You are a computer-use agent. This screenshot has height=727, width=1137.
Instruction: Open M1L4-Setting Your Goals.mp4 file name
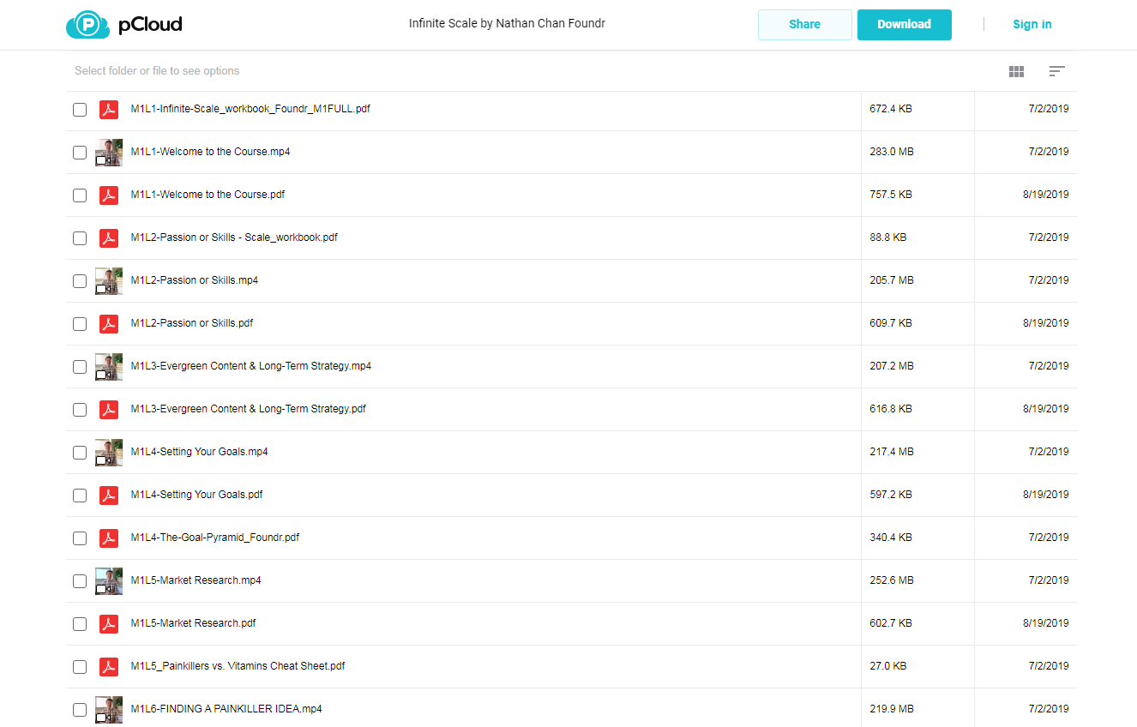click(199, 452)
